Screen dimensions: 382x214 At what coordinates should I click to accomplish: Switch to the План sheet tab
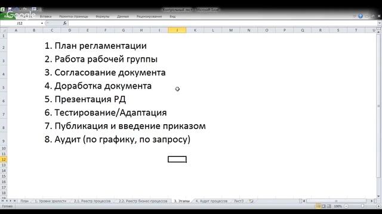tap(24, 201)
